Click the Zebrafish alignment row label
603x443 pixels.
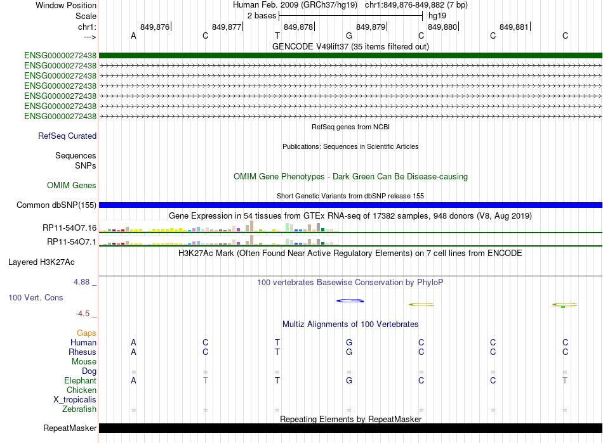pyautogui.click(x=79, y=409)
